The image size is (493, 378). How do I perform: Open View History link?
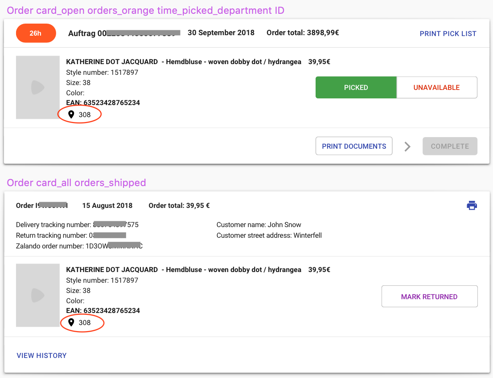[41, 355]
